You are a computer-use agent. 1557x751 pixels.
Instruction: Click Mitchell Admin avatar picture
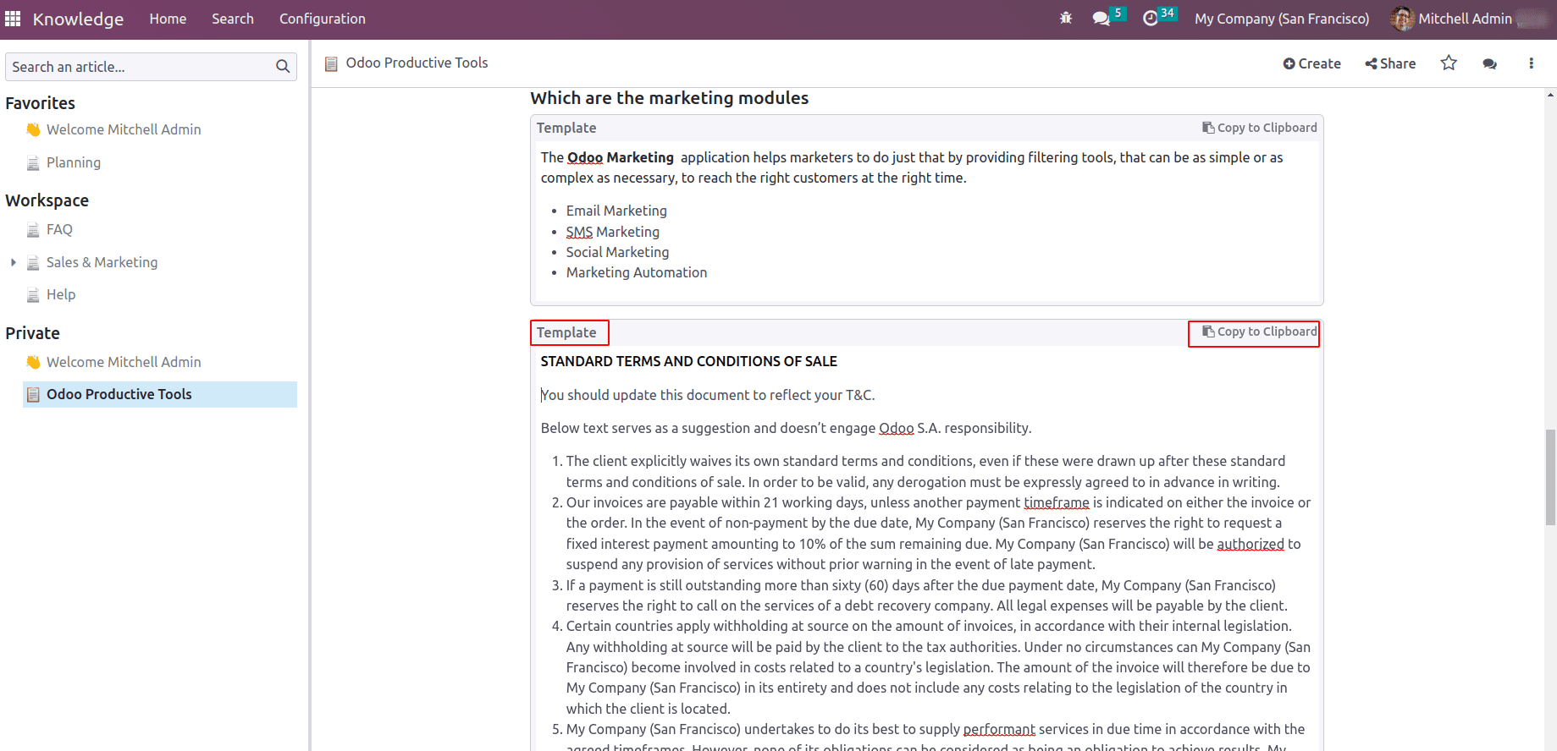(x=1402, y=19)
